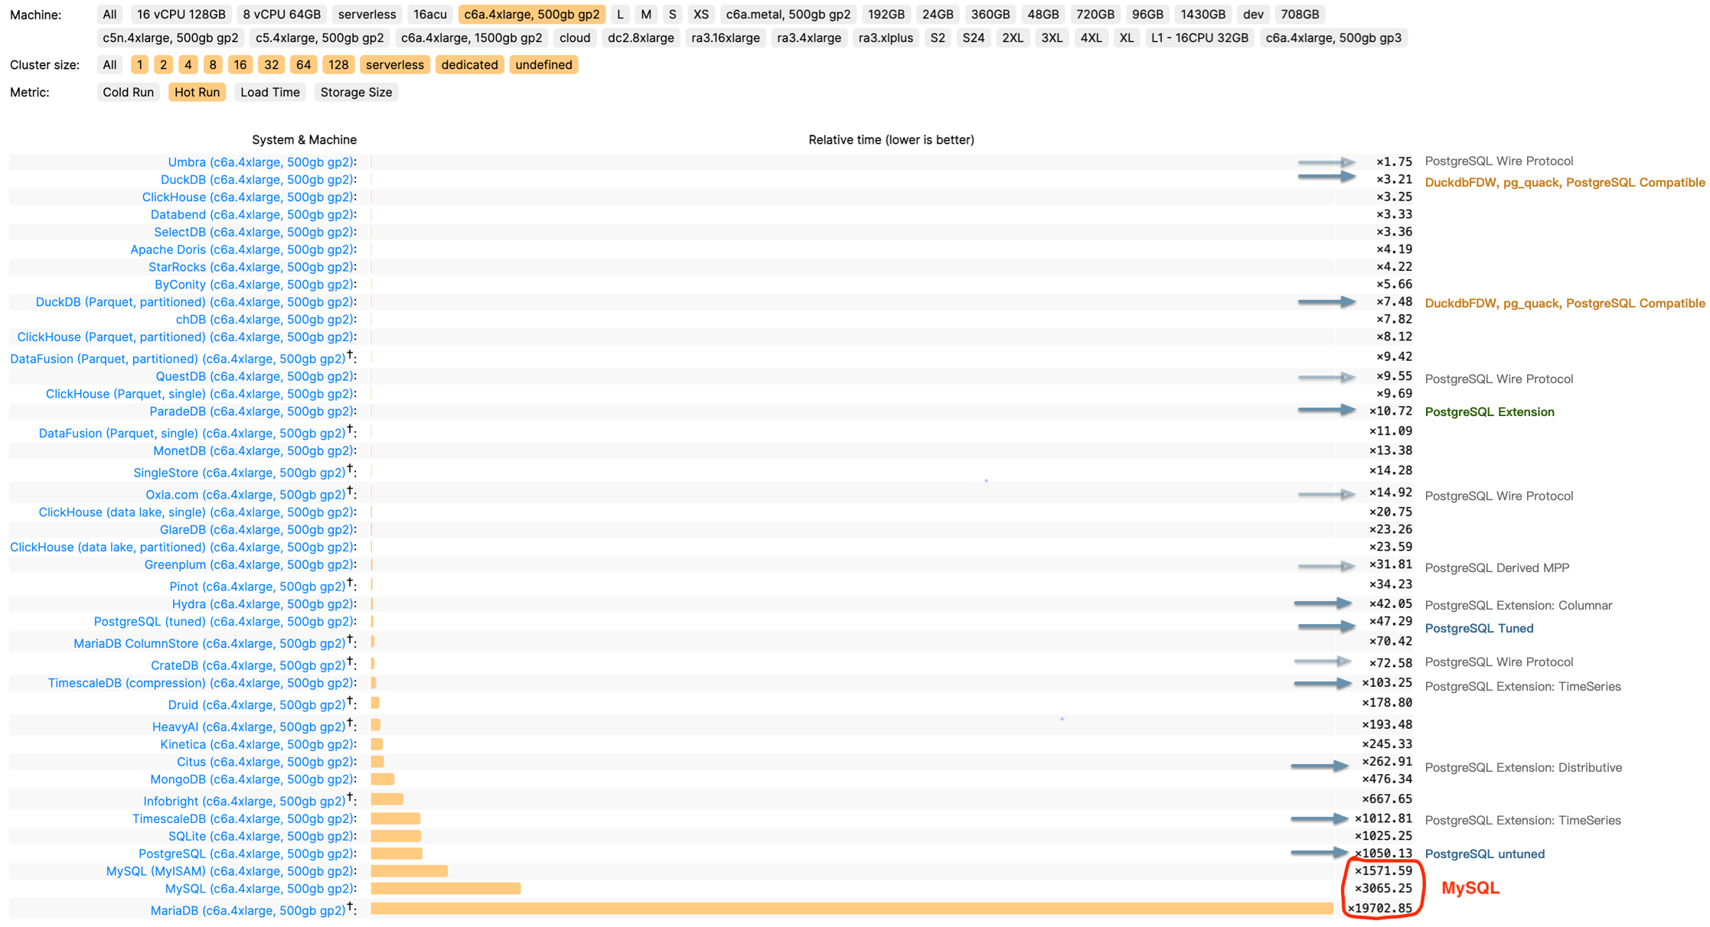This screenshot has height=927, width=1710.
Task: Select the Cold Run metric
Action: tap(128, 93)
